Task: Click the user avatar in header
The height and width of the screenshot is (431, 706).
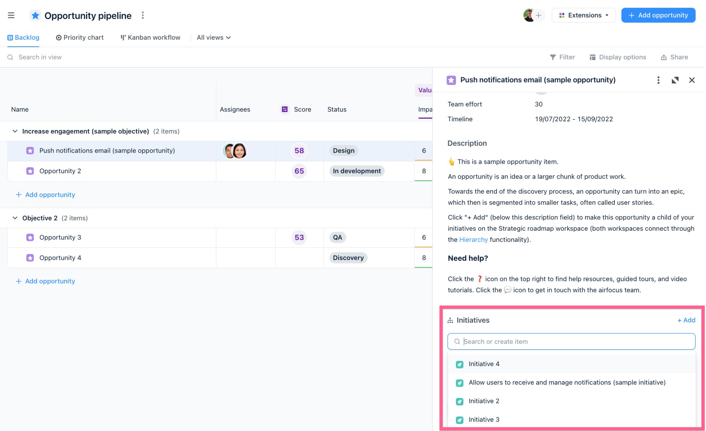Action: [529, 15]
